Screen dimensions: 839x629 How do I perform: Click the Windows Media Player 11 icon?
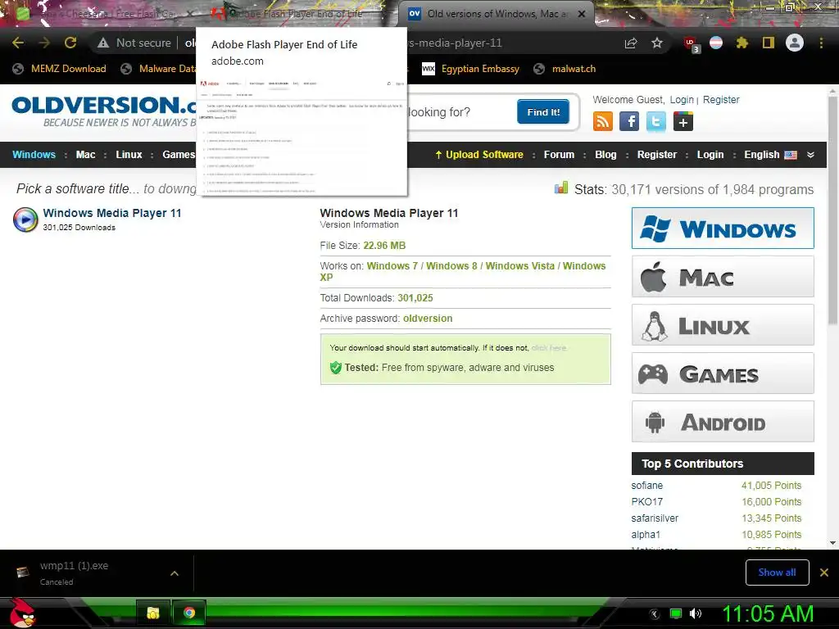coord(25,219)
